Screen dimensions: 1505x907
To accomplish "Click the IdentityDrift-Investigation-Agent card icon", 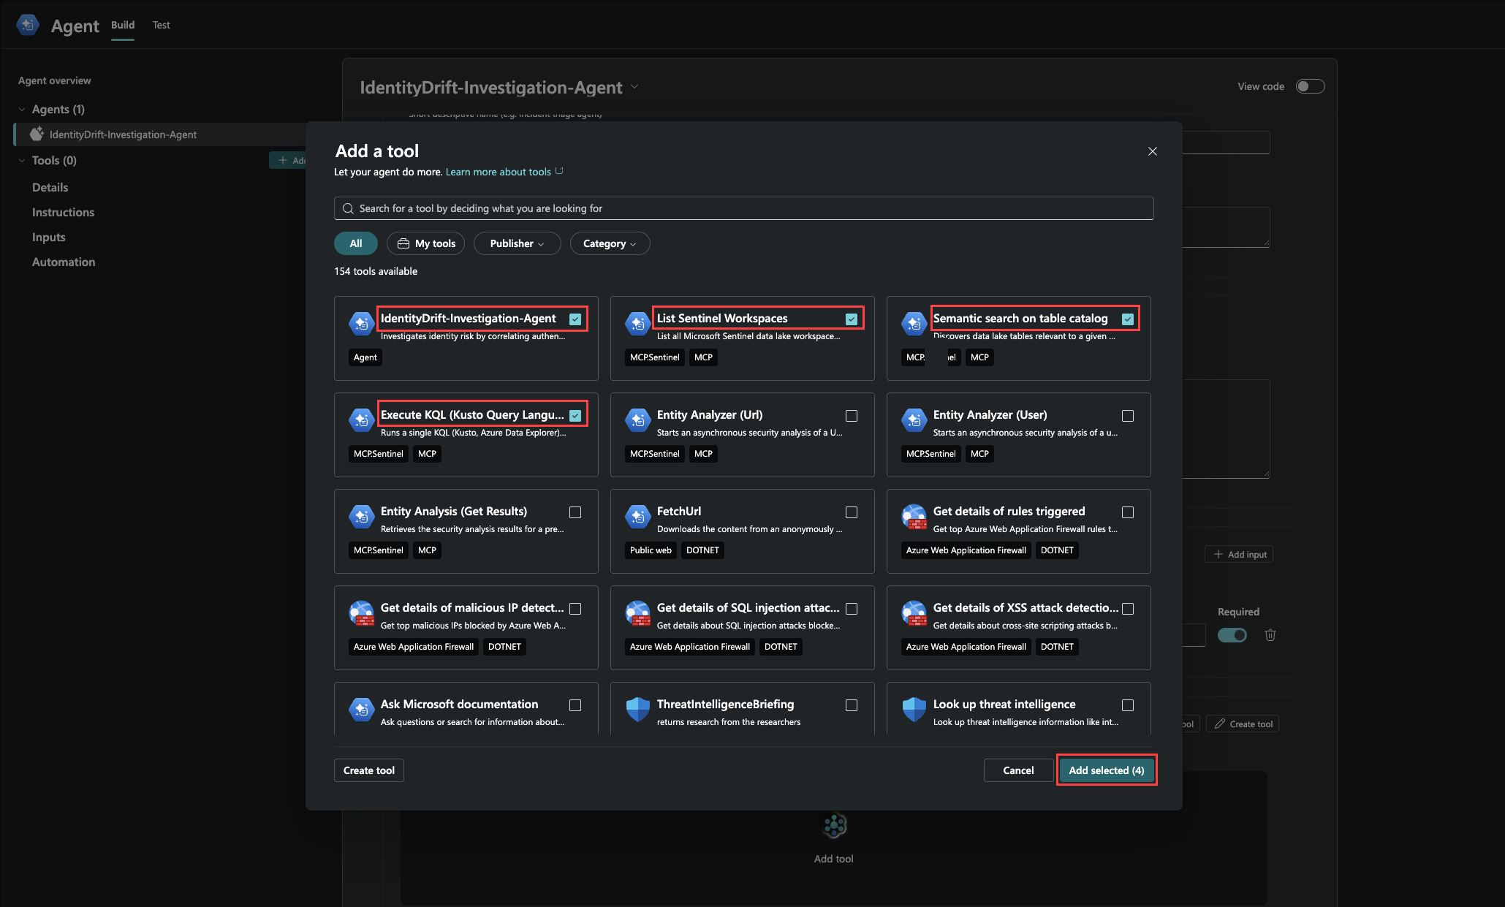I will pos(361,322).
